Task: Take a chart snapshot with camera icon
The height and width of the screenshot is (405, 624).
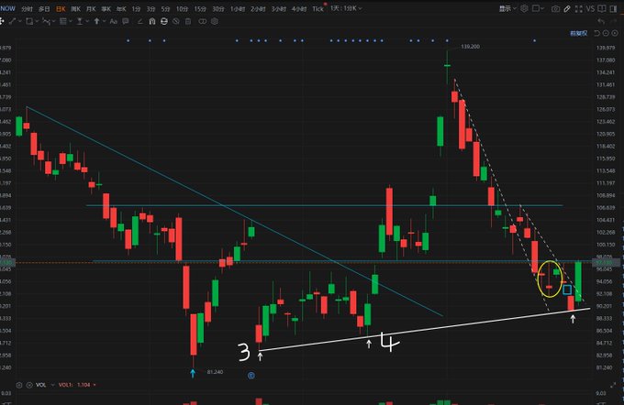Action: tap(555, 9)
